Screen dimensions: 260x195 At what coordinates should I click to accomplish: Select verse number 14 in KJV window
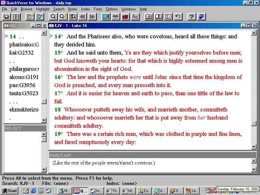click(x=58, y=36)
